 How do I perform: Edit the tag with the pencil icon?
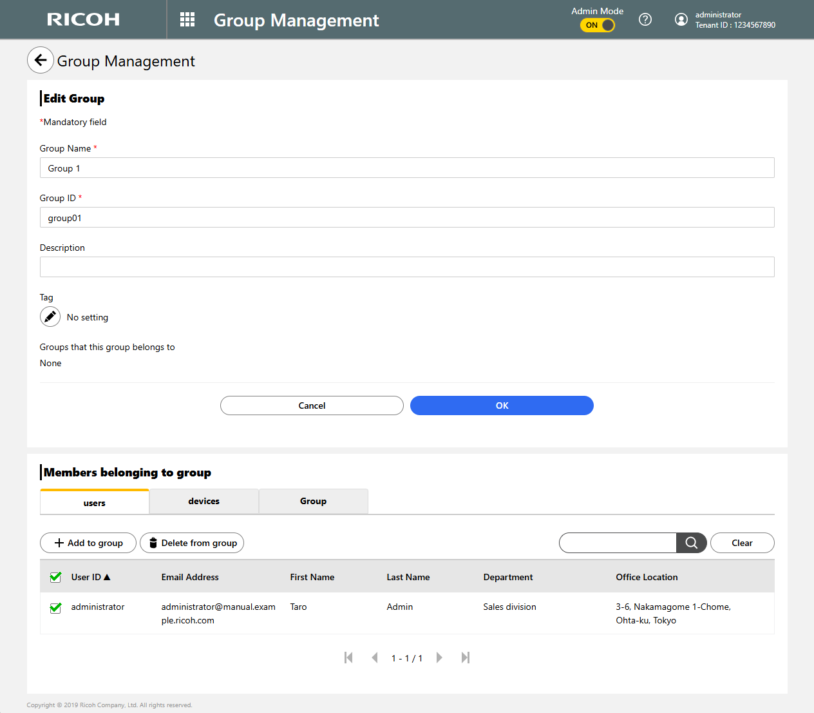(50, 317)
